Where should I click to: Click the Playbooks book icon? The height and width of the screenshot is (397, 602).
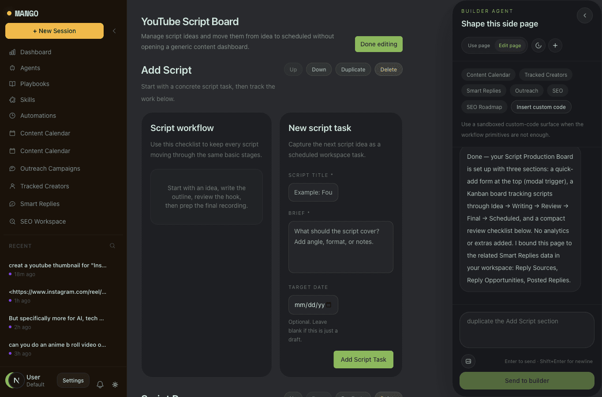pyautogui.click(x=12, y=84)
